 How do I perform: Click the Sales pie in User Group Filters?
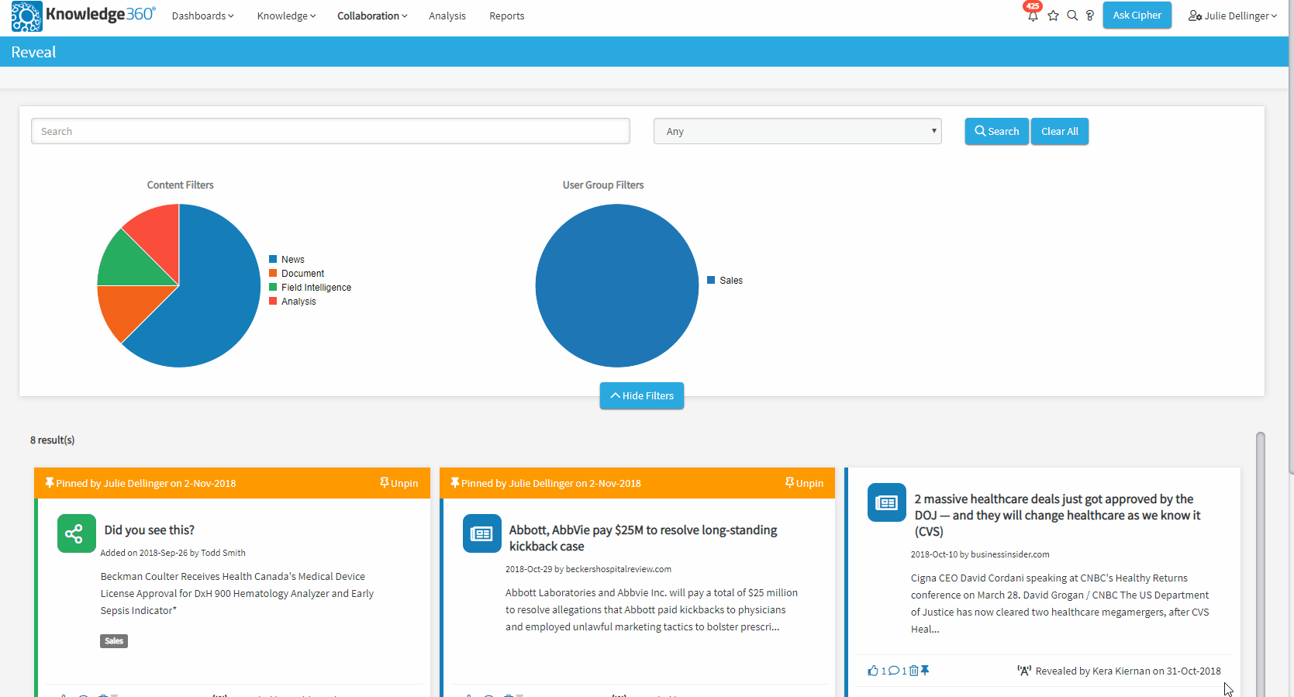click(617, 285)
